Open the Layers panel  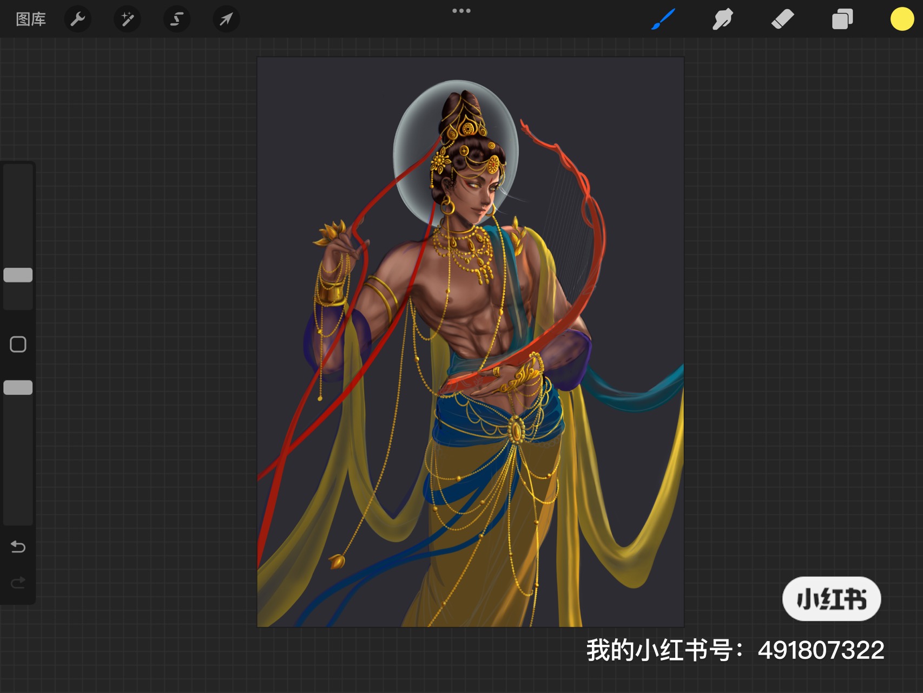(842, 19)
